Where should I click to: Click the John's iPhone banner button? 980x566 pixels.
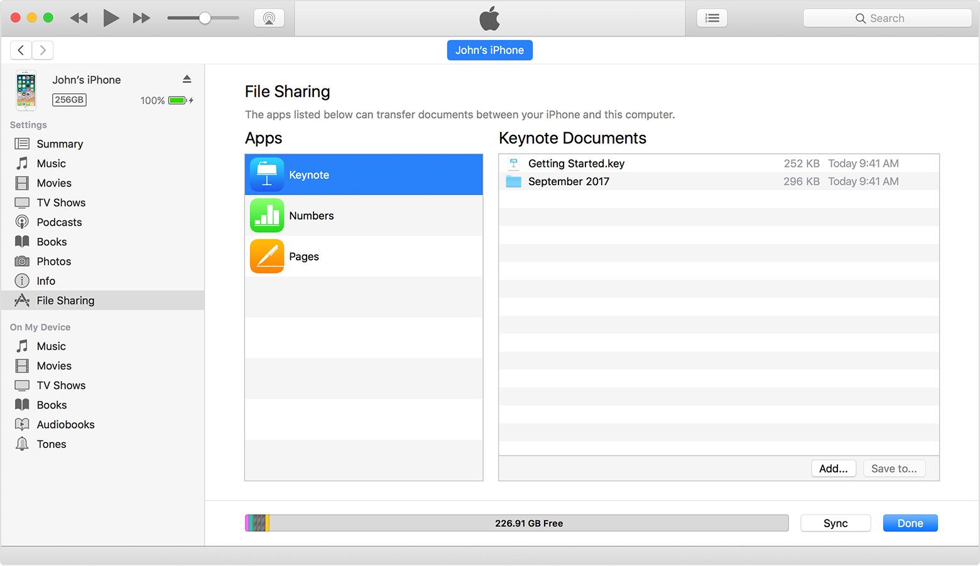coord(489,50)
